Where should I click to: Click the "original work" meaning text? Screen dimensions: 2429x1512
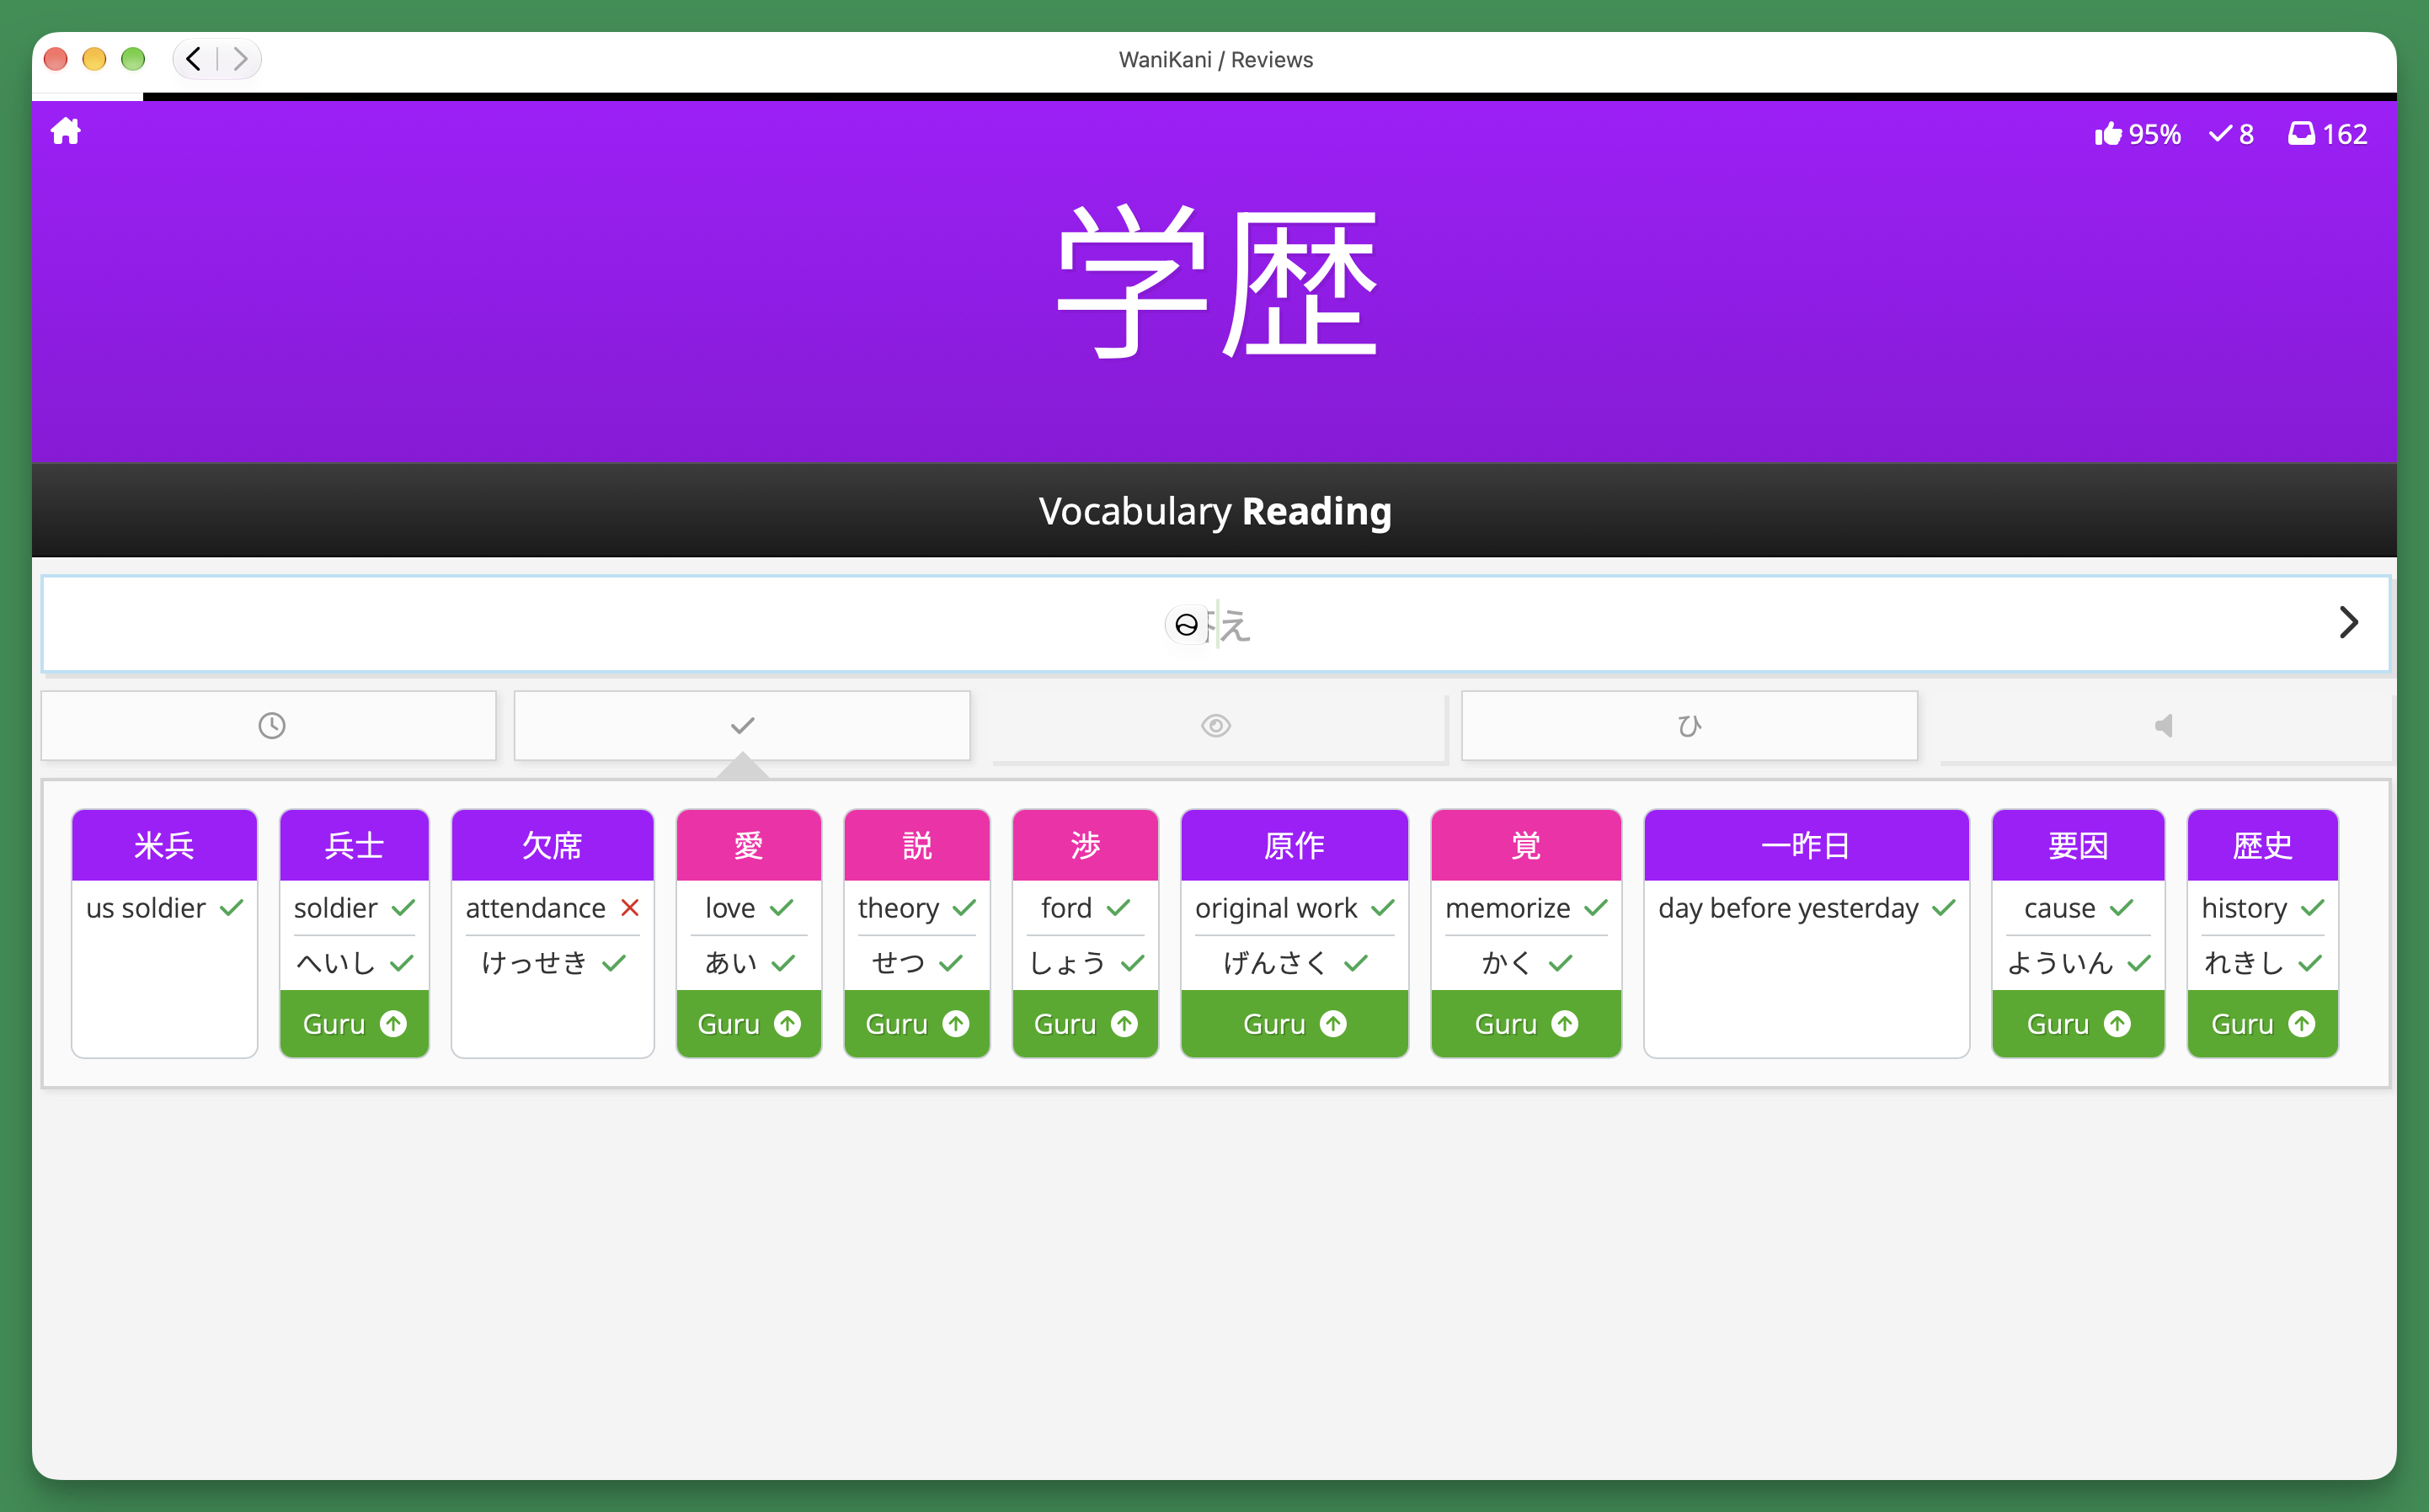pyautogui.click(x=1275, y=908)
